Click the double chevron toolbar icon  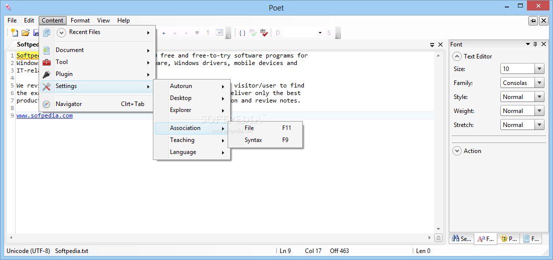[174, 33]
